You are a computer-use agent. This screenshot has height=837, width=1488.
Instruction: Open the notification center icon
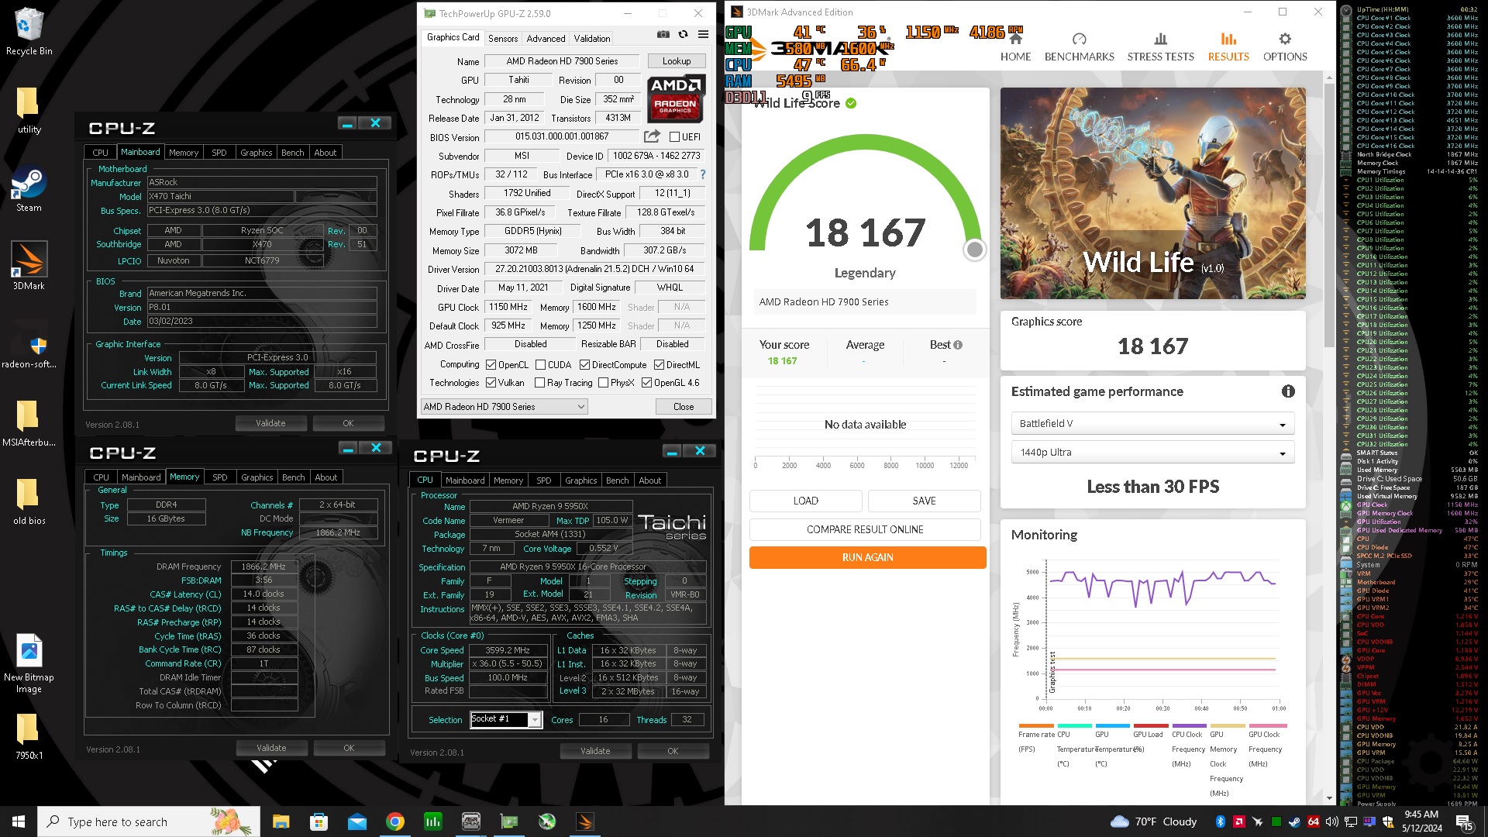[1464, 821]
